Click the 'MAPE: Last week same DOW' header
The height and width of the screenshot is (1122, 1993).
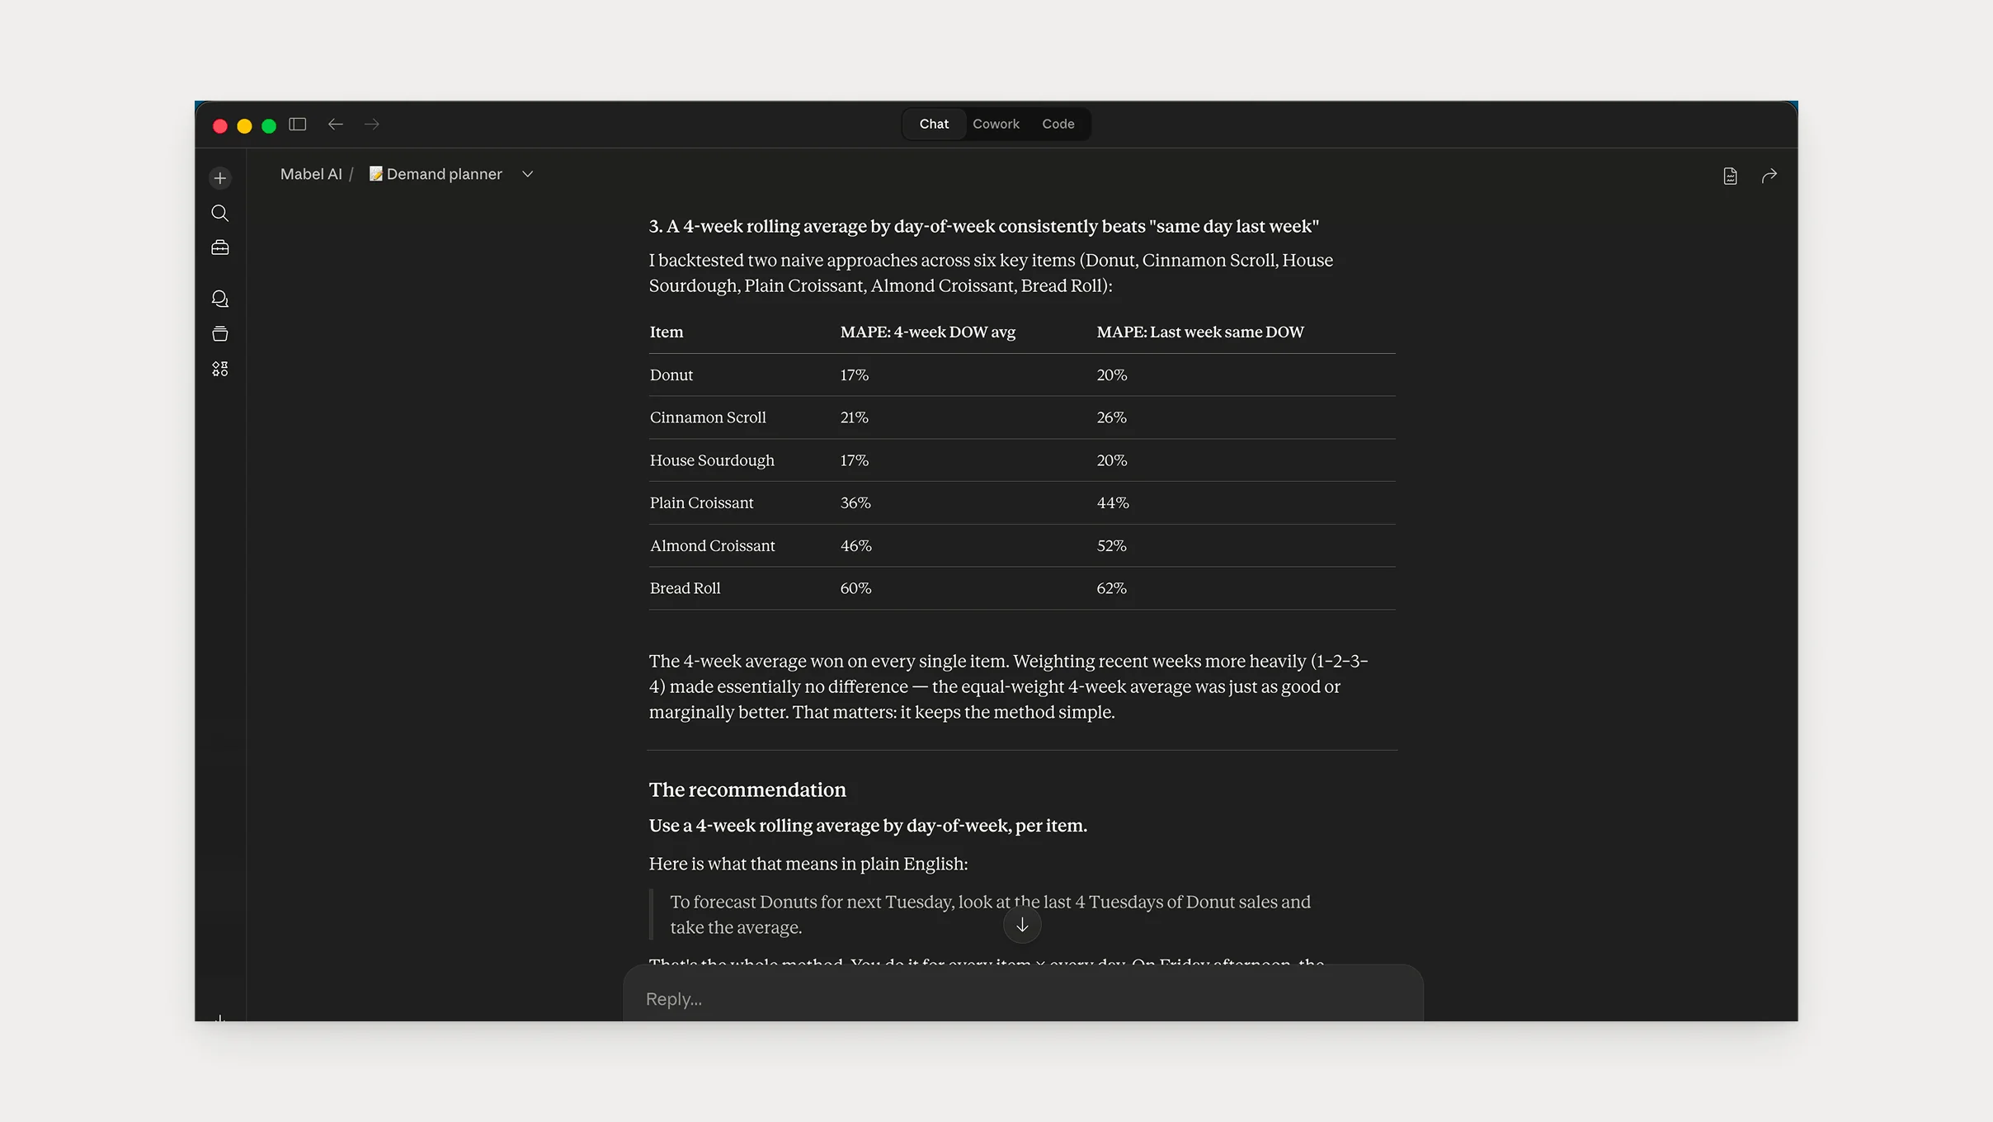[1200, 332]
